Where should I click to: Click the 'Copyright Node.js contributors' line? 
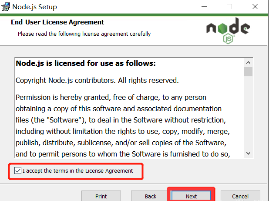coord(97,80)
